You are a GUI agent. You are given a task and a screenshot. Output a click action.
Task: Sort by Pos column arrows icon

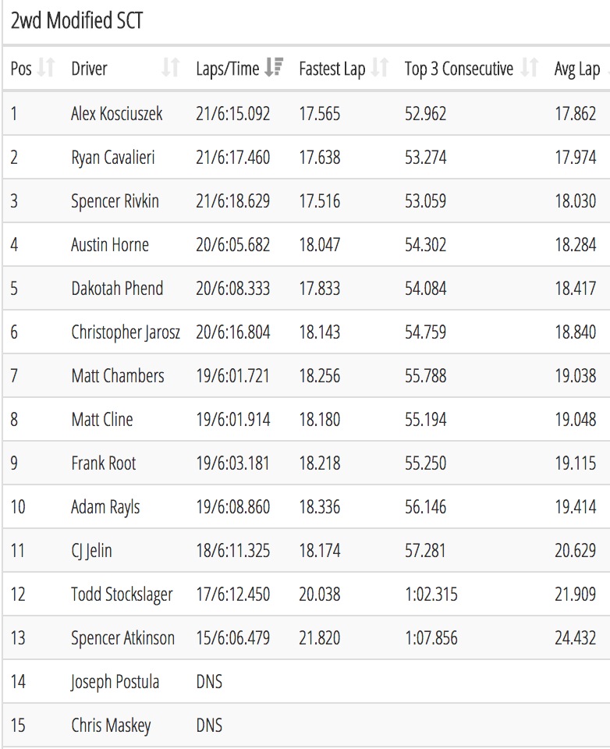pos(46,68)
